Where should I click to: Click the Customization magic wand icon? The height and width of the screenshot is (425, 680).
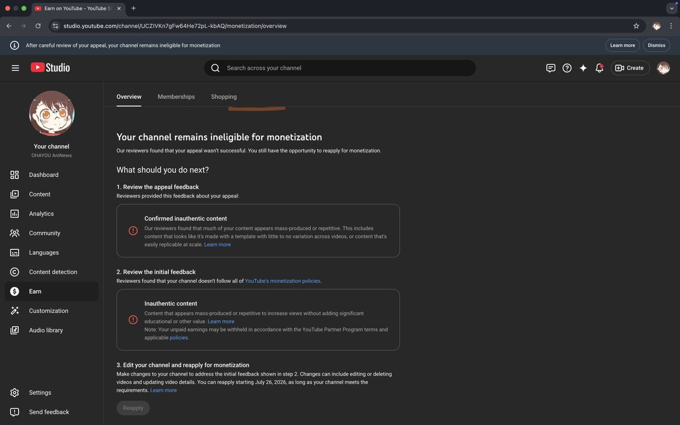(x=15, y=311)
